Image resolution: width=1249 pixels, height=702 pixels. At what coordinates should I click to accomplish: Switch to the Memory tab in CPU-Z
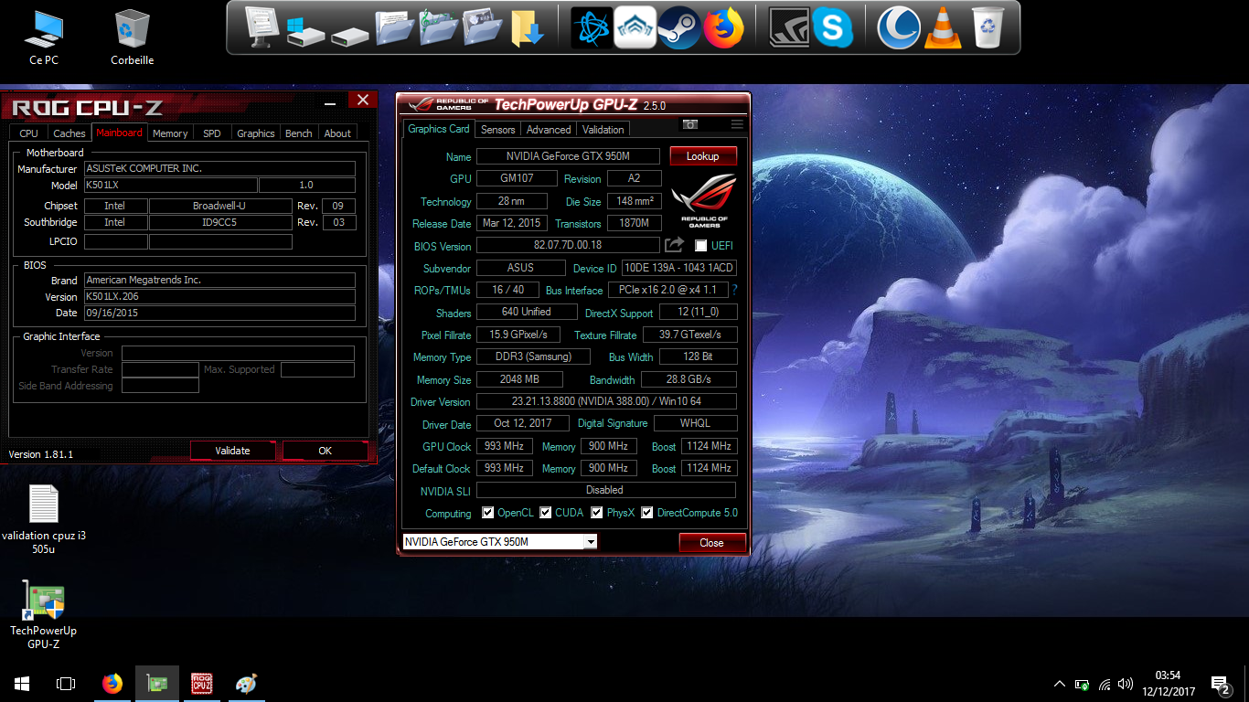pyautogui.click(x=170, y=133)
